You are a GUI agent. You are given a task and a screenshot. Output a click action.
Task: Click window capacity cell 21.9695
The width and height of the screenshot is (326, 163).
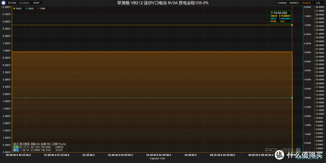[x=35, y=150]
